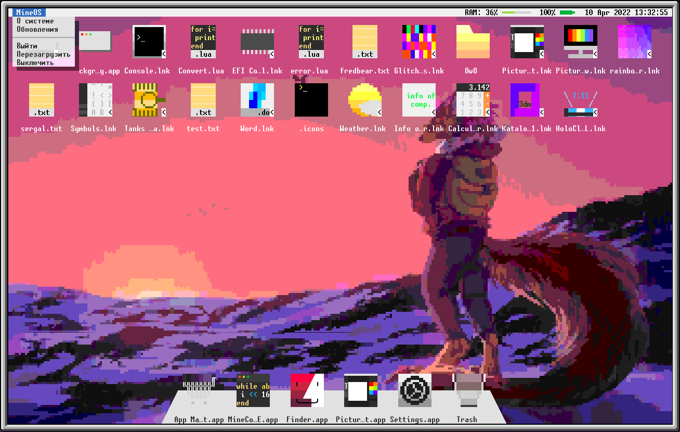
Task: Open sergal.txt text file
Action: point(42,100)
